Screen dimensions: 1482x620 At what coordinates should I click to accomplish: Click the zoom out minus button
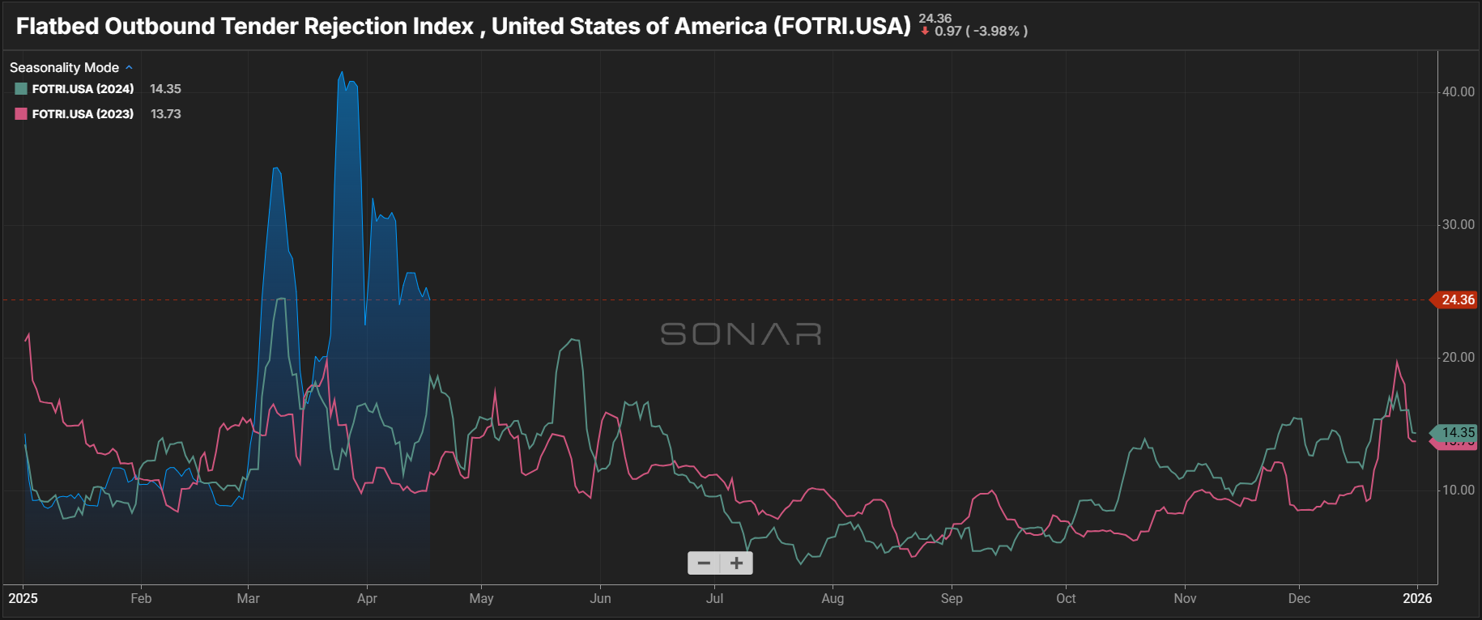coord(704,563)
